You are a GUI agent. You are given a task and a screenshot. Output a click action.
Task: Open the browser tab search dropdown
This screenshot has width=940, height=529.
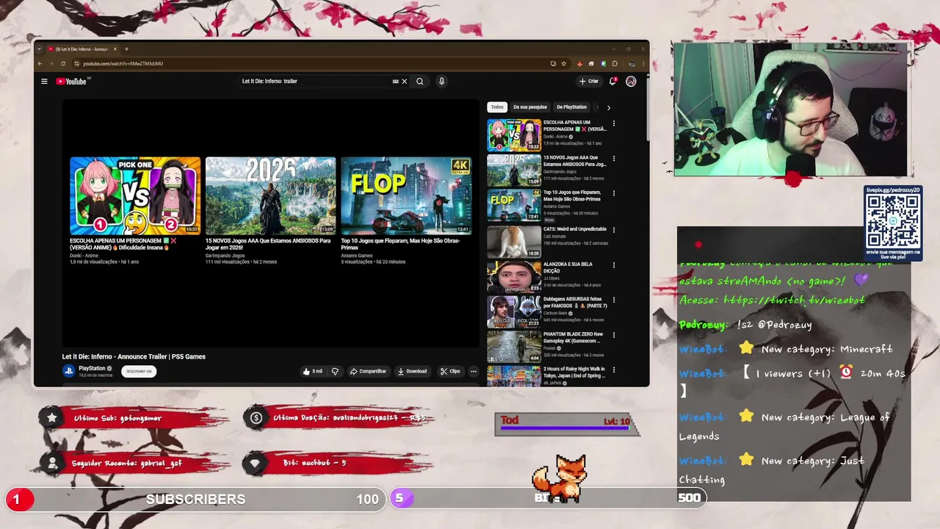[x=40, y=49]
